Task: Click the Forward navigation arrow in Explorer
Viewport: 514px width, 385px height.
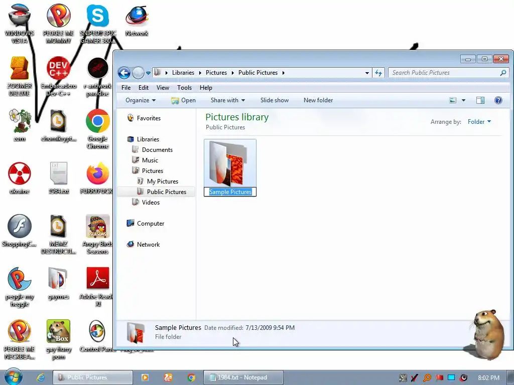Action: (x=138, y=73)
